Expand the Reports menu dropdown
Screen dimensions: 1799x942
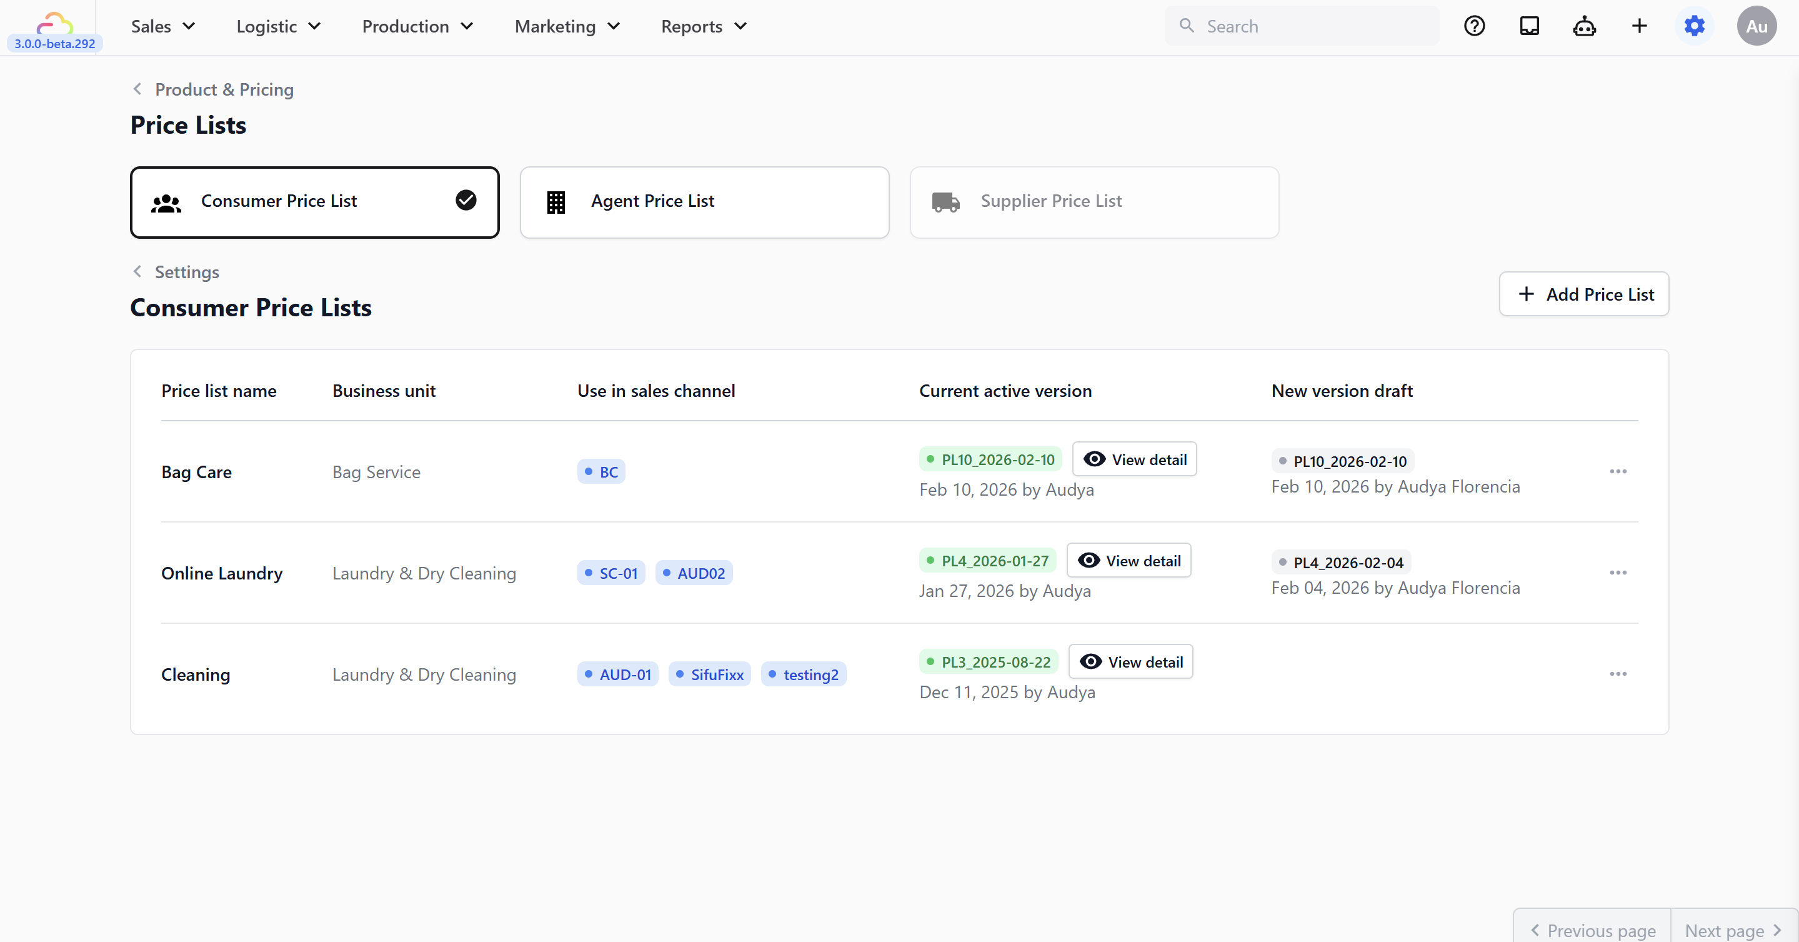coord(704,26)
